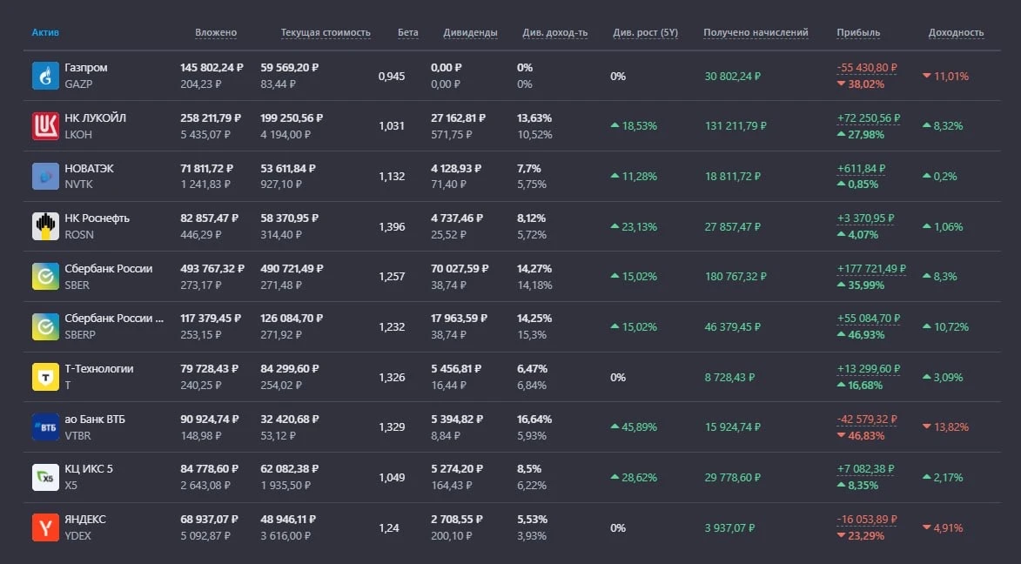Sort table by Актив column
The height and width of the screenshot is (564, 1021).
(x=45, y=32)
